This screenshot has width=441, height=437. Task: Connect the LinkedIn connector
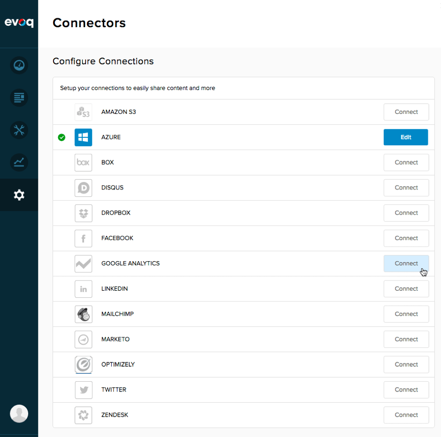point(406,289)
